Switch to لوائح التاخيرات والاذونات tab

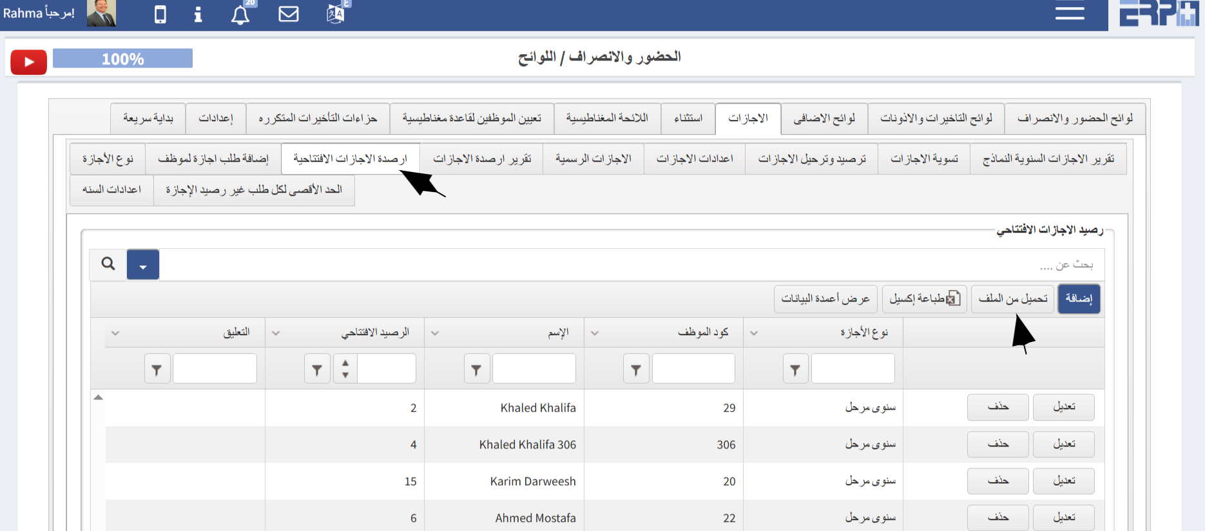pos(936,119)
